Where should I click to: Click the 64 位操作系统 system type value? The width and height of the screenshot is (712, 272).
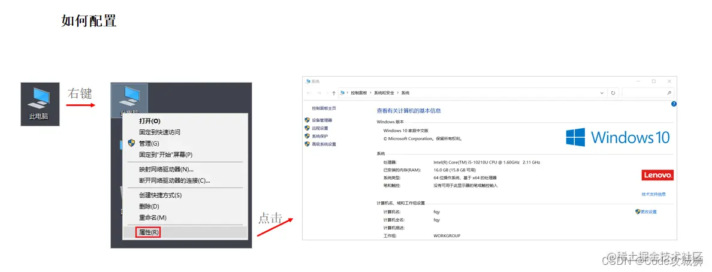[465, 177]
